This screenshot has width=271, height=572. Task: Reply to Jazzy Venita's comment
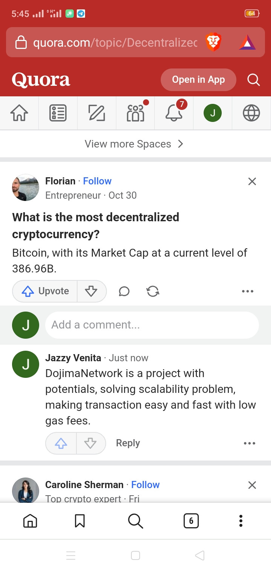click(128, 443)
